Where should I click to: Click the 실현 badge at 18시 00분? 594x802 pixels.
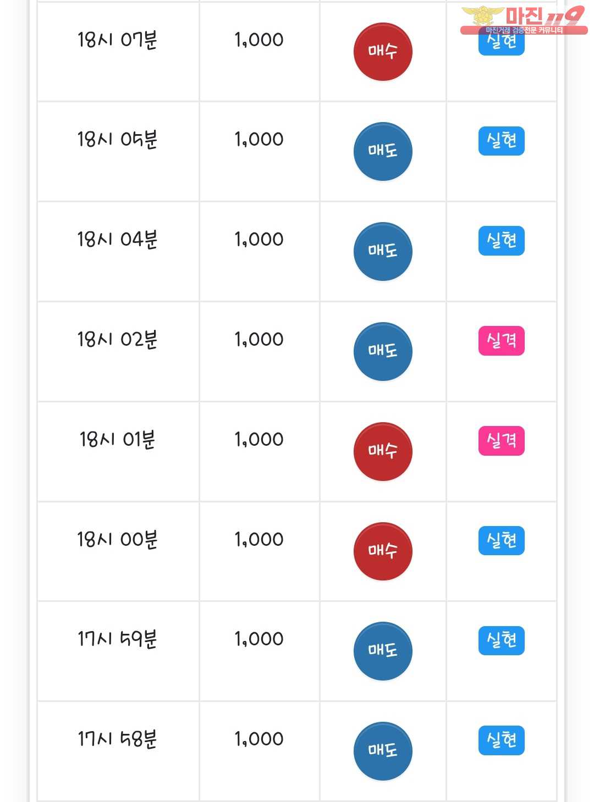(501, 540)
